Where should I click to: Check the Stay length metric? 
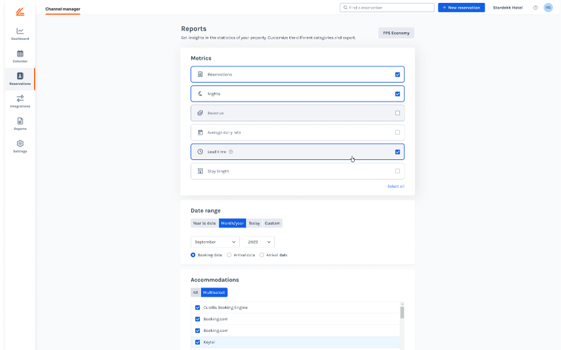click(397, 171)
